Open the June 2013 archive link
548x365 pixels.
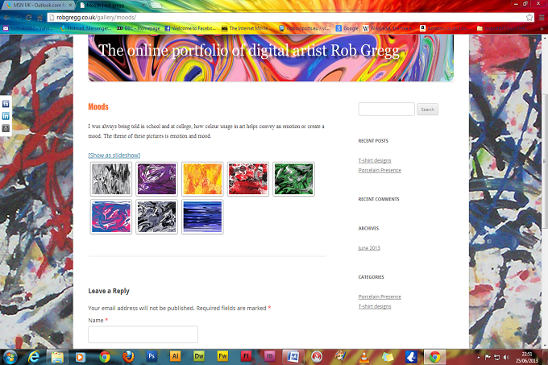click(x=369, y=247)
